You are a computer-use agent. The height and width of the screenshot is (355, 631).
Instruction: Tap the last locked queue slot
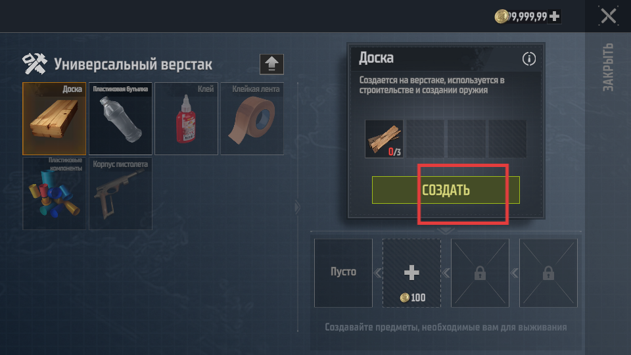(548, 273)
